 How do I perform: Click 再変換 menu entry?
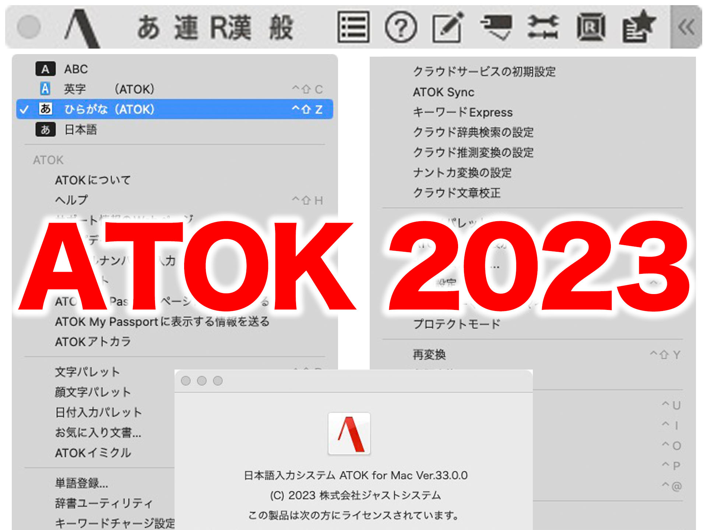coord(429,354)
